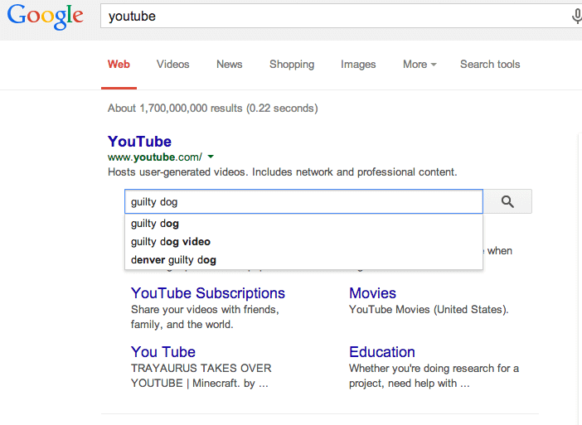The image size is (582, 425).
Task: Open the YouTube main result title
Action: coord(139,142)
